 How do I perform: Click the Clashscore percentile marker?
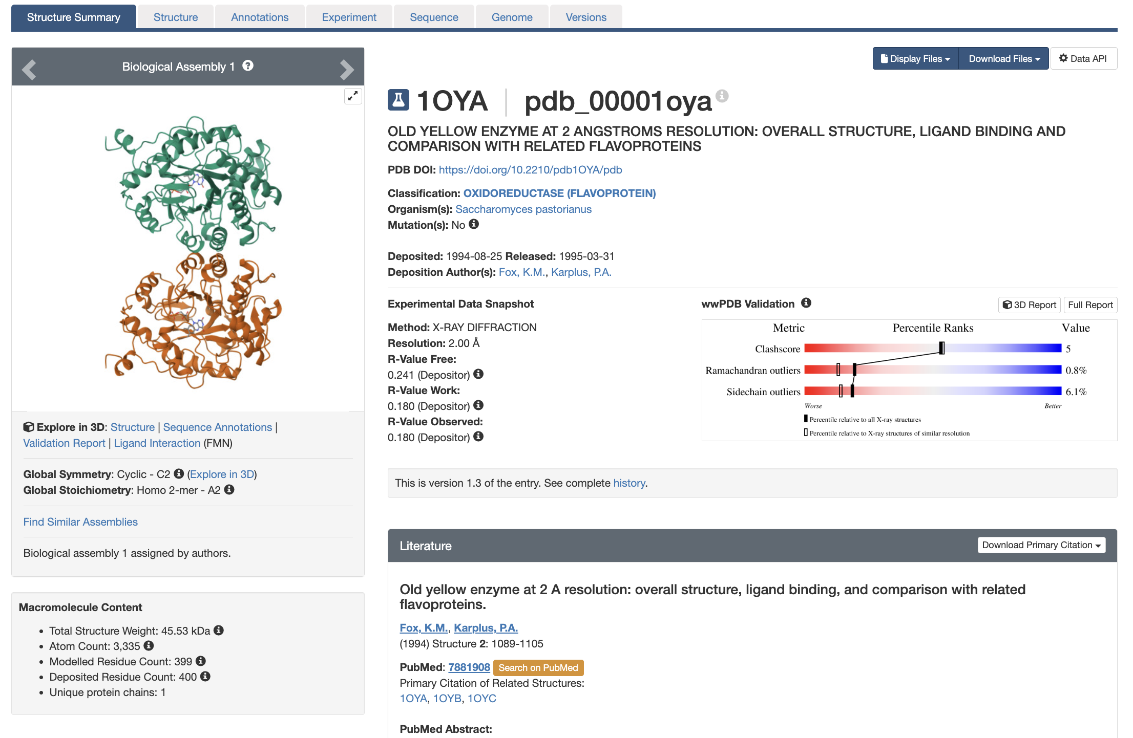point(941,348)
